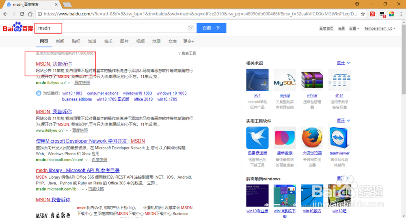This screenshot has height=218, width=406.
Task: Open a new browser tab
Action: 67,4
